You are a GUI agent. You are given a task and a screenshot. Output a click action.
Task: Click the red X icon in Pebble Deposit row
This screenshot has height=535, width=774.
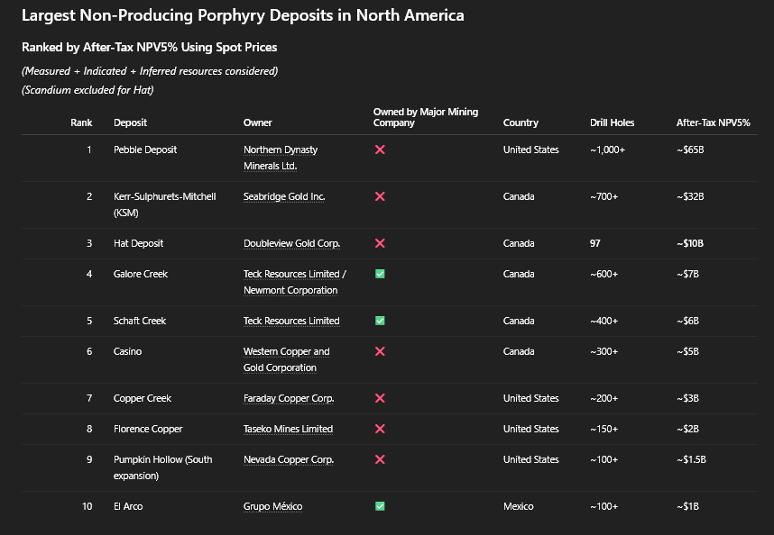click(x=380, y=150)
